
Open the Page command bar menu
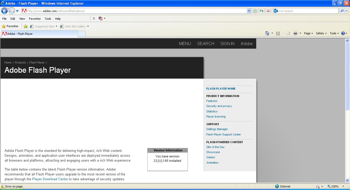(308, 33)
